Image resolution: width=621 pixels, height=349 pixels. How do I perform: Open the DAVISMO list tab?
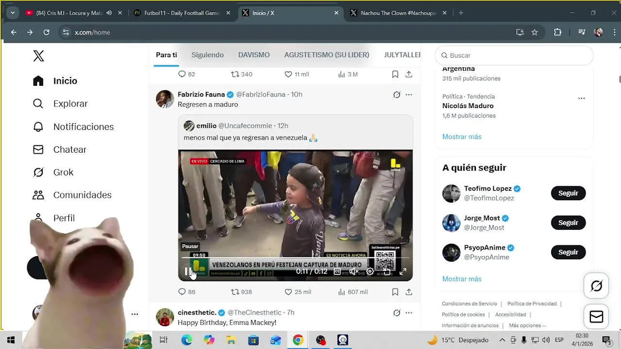coord(254,55)
